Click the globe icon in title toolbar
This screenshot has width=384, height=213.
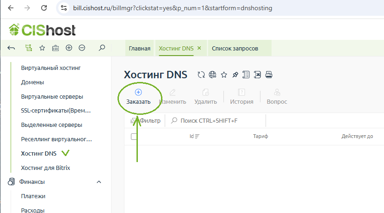click(212, 75)
